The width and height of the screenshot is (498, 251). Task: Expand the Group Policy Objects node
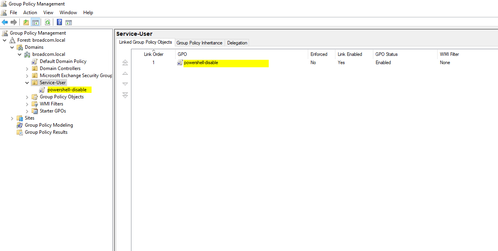click(x=27, y=97)
